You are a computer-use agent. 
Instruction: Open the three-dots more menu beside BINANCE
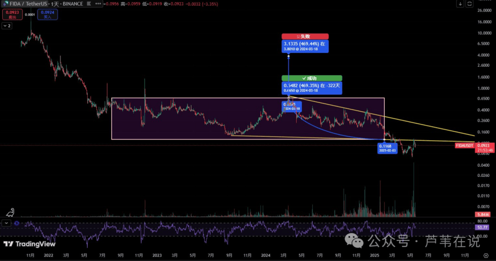(98, 4)
